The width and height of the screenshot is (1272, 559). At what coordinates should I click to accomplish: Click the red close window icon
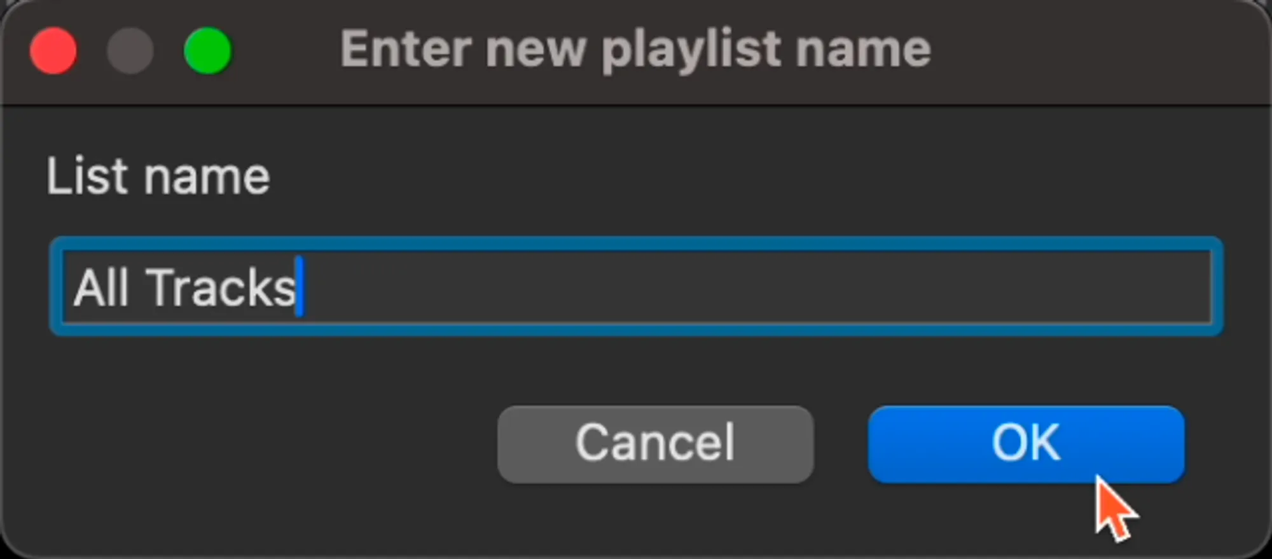(x=53, y=50)
